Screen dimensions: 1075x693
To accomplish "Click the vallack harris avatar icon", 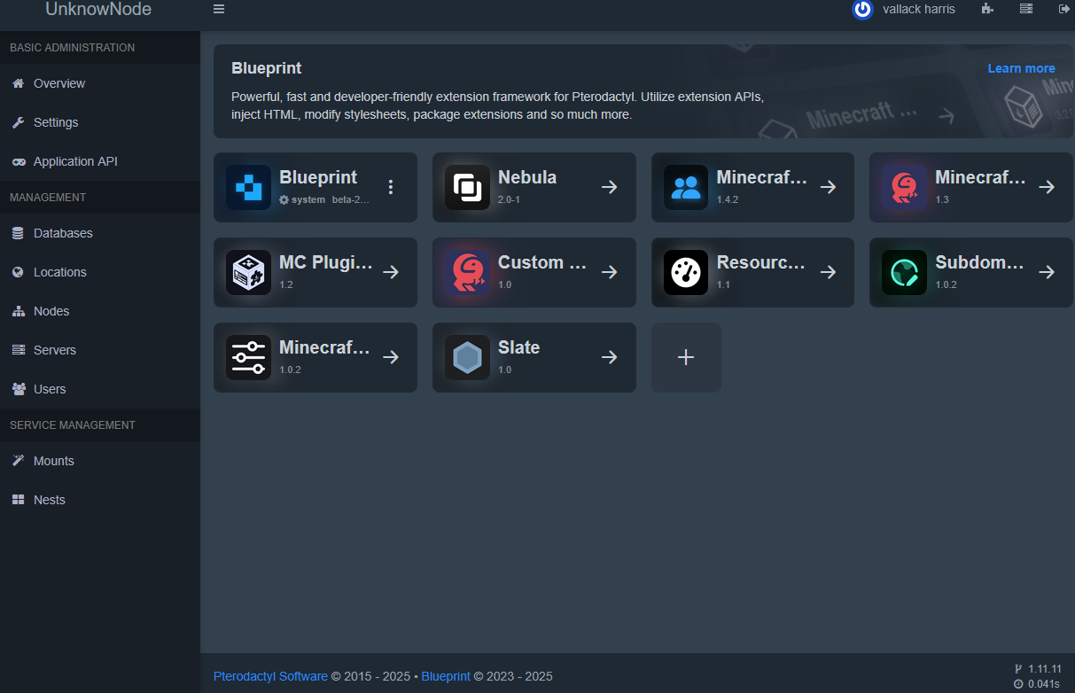I will [862, 9].
